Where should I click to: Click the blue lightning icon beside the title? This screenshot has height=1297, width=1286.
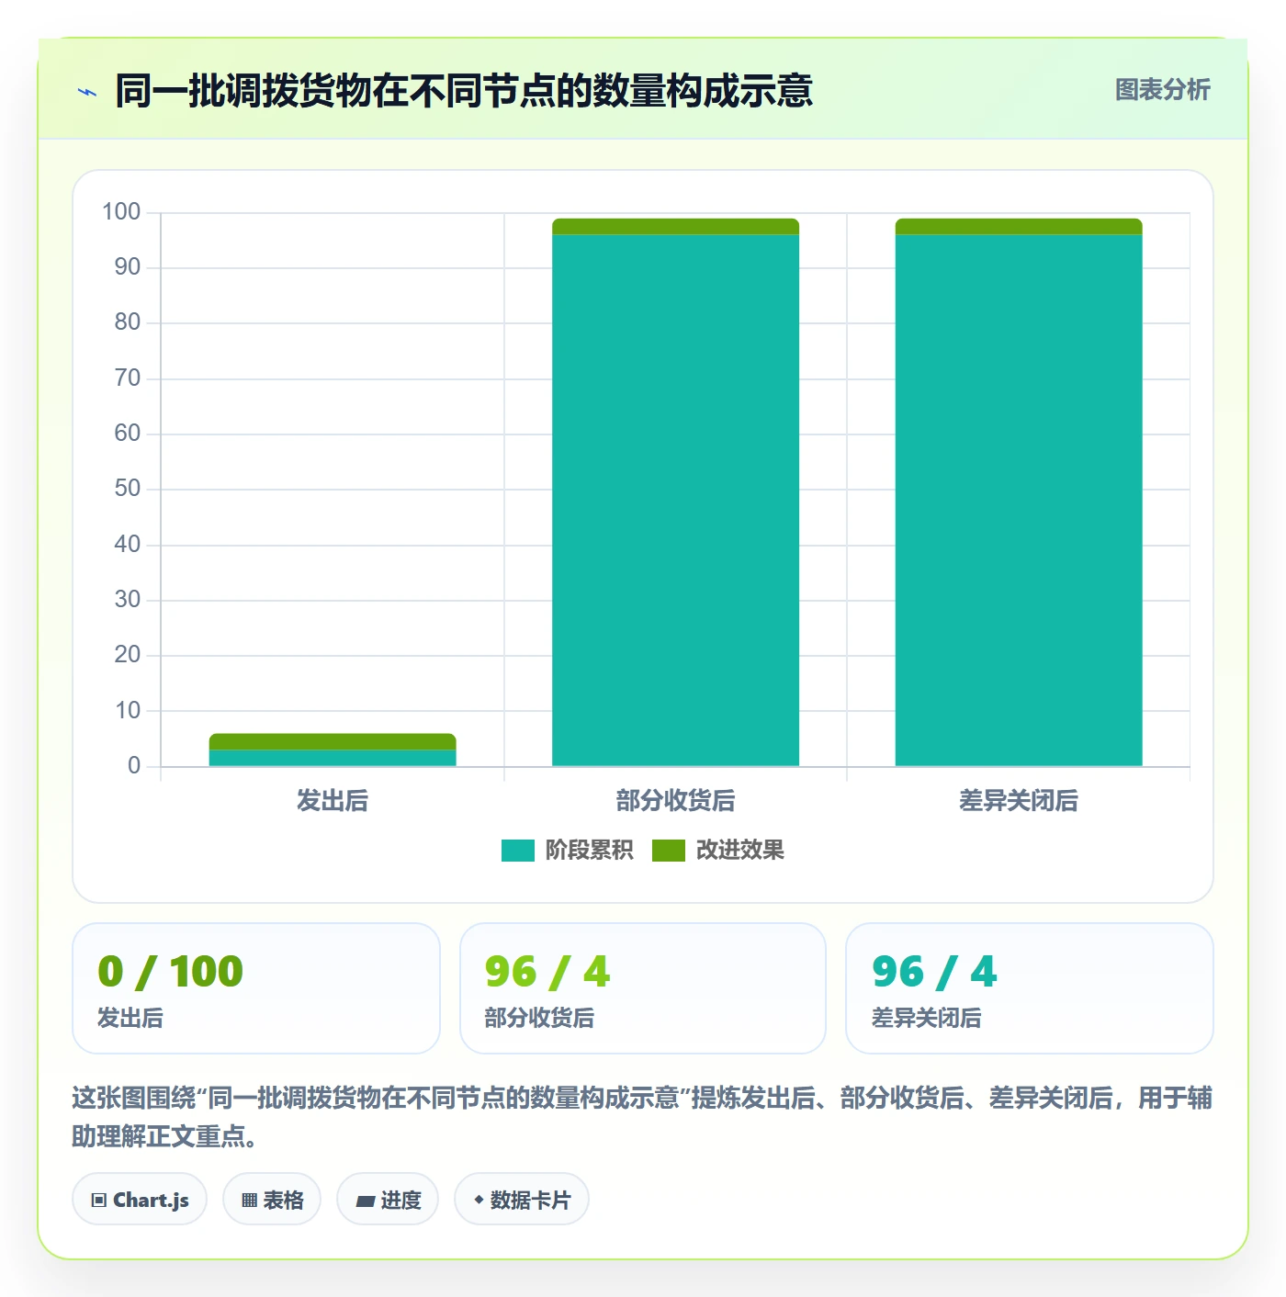click(x=88, y=92)
